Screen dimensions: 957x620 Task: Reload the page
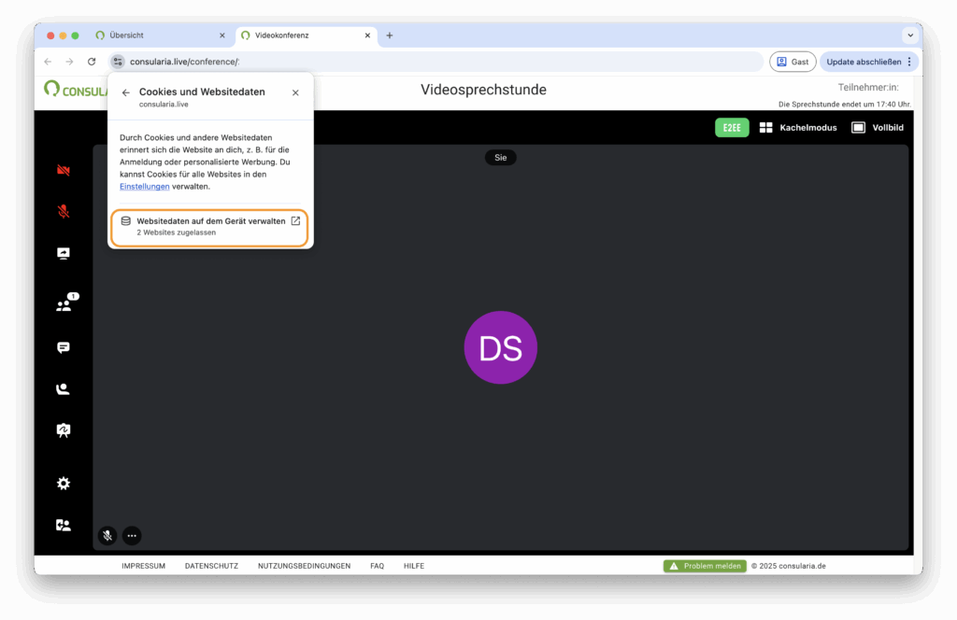pyautogui.click(x=92, y=62)
